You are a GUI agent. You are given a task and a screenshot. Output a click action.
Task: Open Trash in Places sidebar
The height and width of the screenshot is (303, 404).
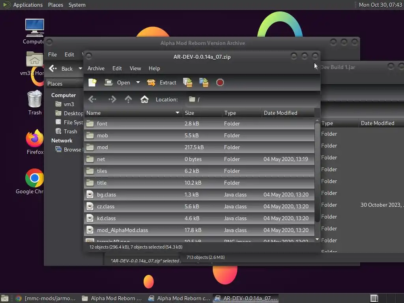[x=66, y=131]
